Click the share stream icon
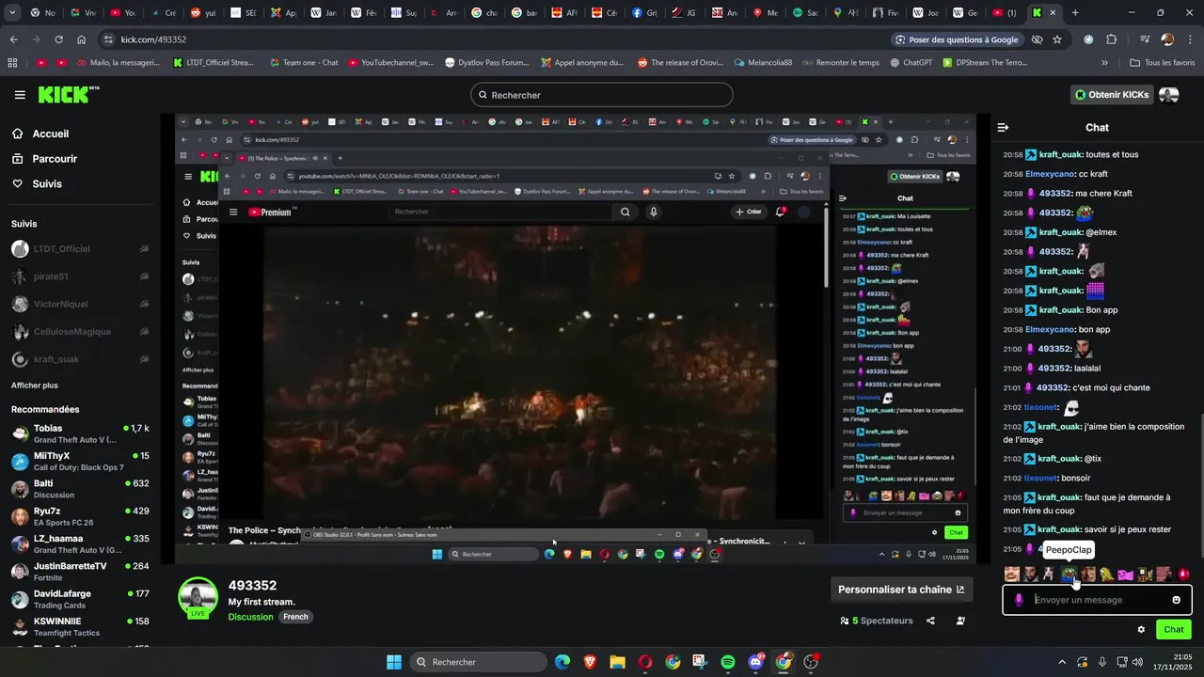1204x677 pixels. 930,621
